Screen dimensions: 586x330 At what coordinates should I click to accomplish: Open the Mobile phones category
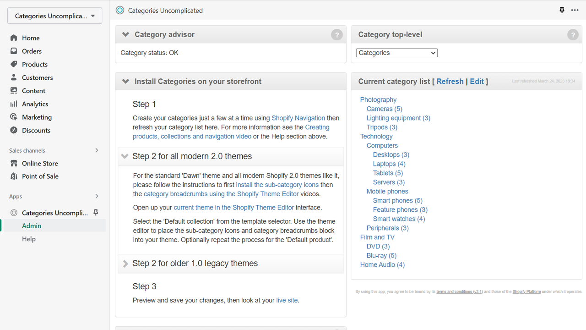point(387,191)
